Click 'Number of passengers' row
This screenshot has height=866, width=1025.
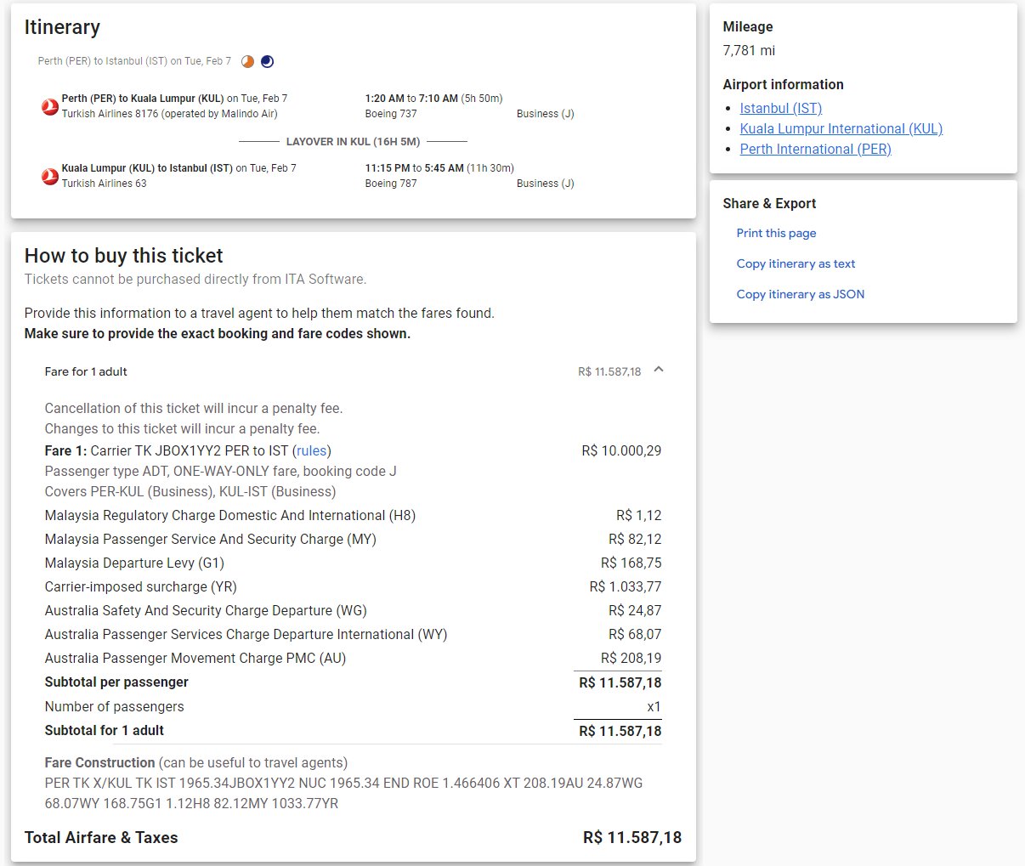tap(353, 706)
